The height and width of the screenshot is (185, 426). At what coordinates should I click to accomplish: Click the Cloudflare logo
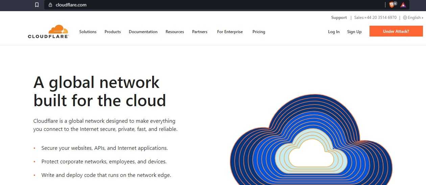click(x=48, y=31)
